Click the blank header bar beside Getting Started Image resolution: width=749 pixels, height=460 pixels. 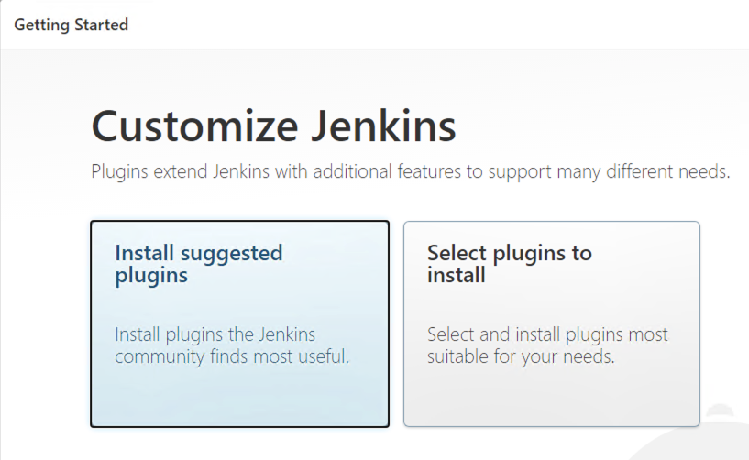tap(430, 25)
